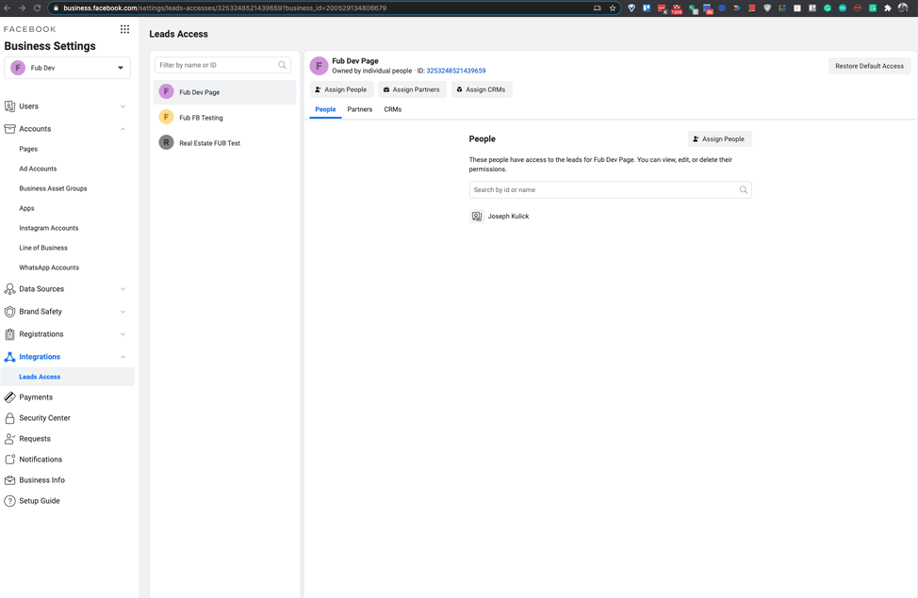
Task: Select Fub FB Testing in list
Action: coord(224,118)
